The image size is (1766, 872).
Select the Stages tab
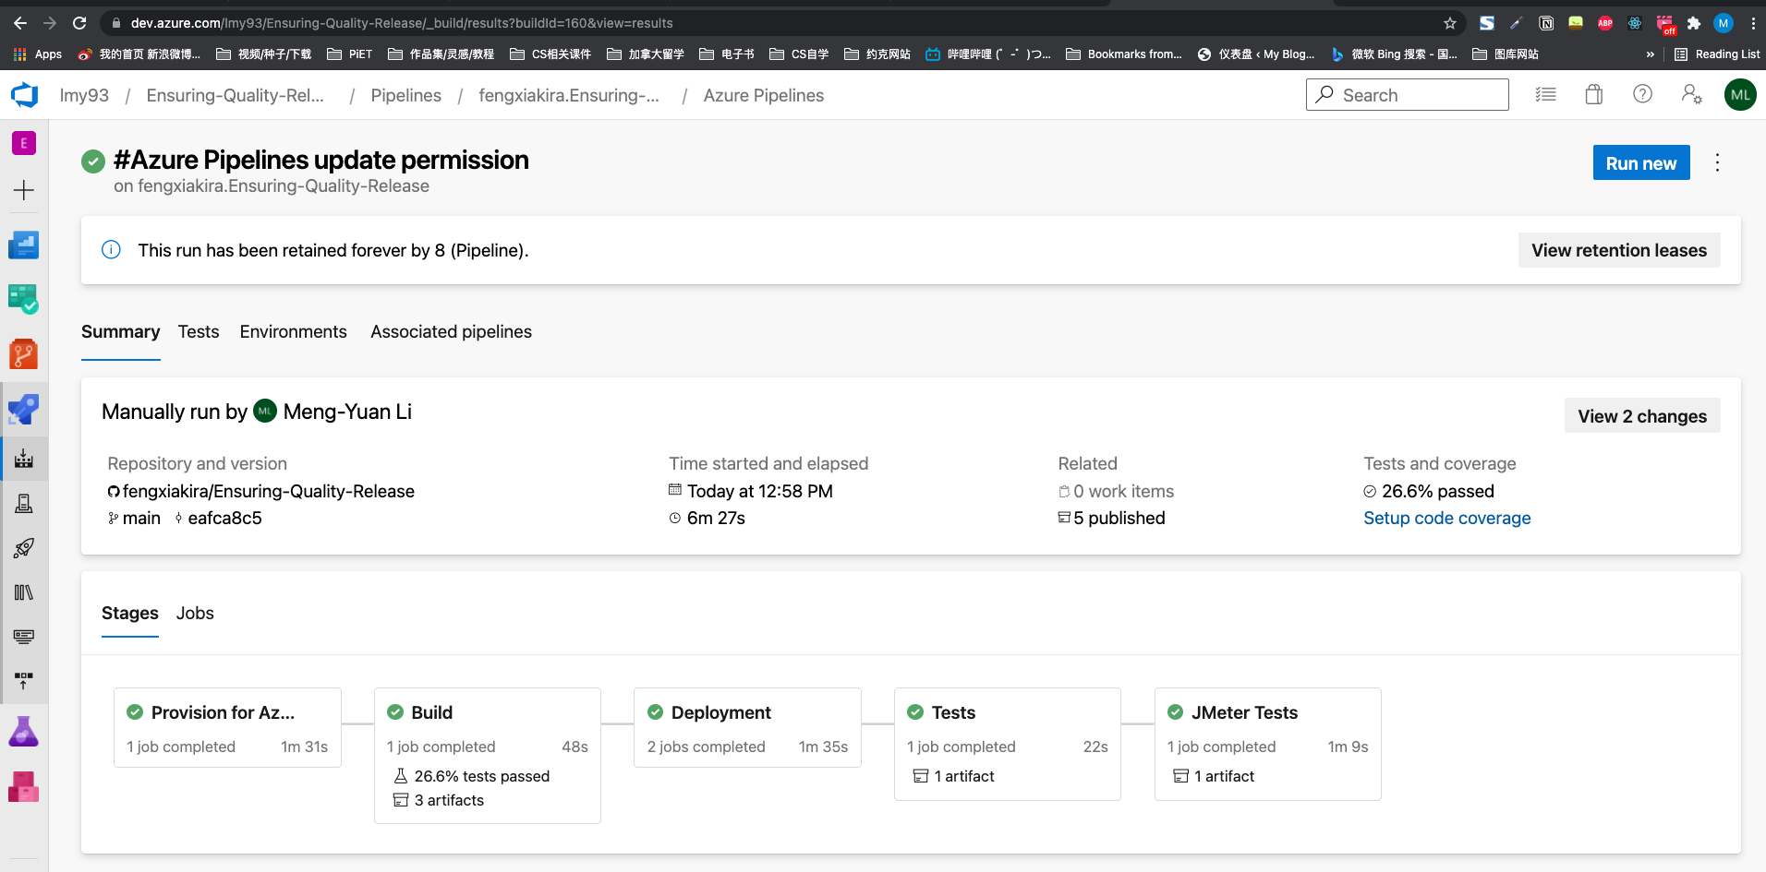coord(130,613)
